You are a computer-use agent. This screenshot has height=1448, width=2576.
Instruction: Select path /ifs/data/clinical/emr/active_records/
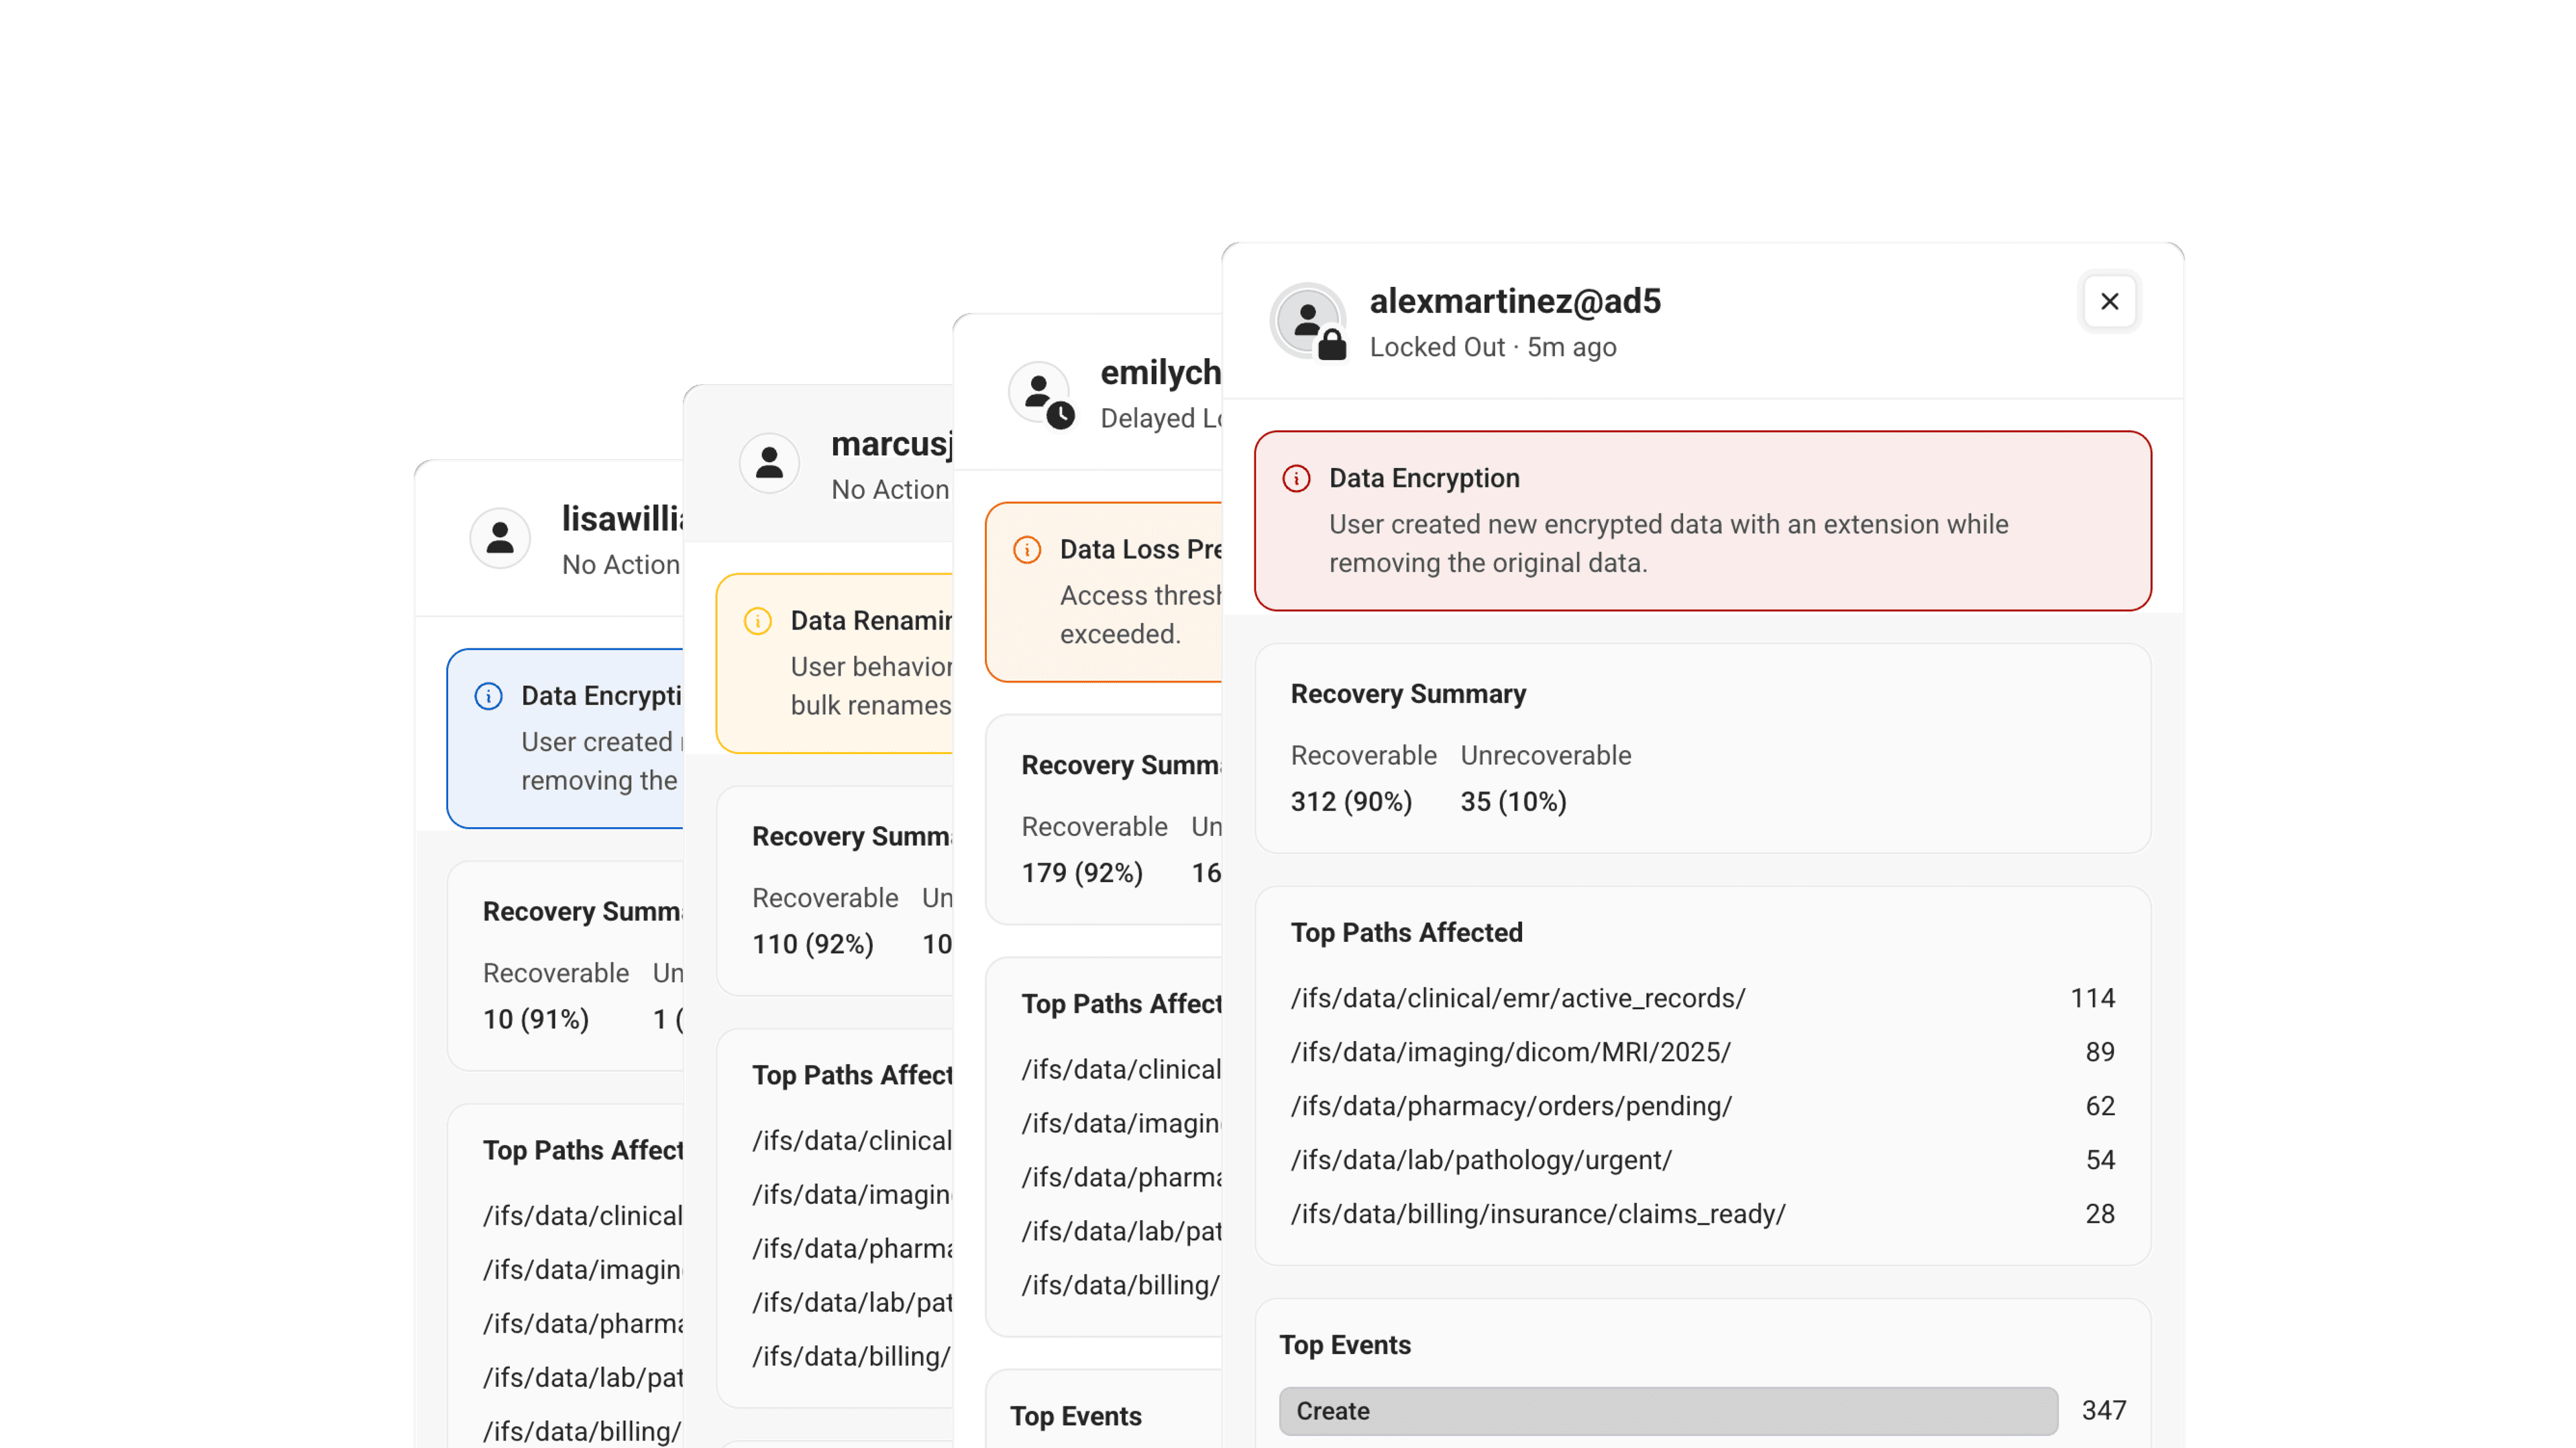(1518, 998)
